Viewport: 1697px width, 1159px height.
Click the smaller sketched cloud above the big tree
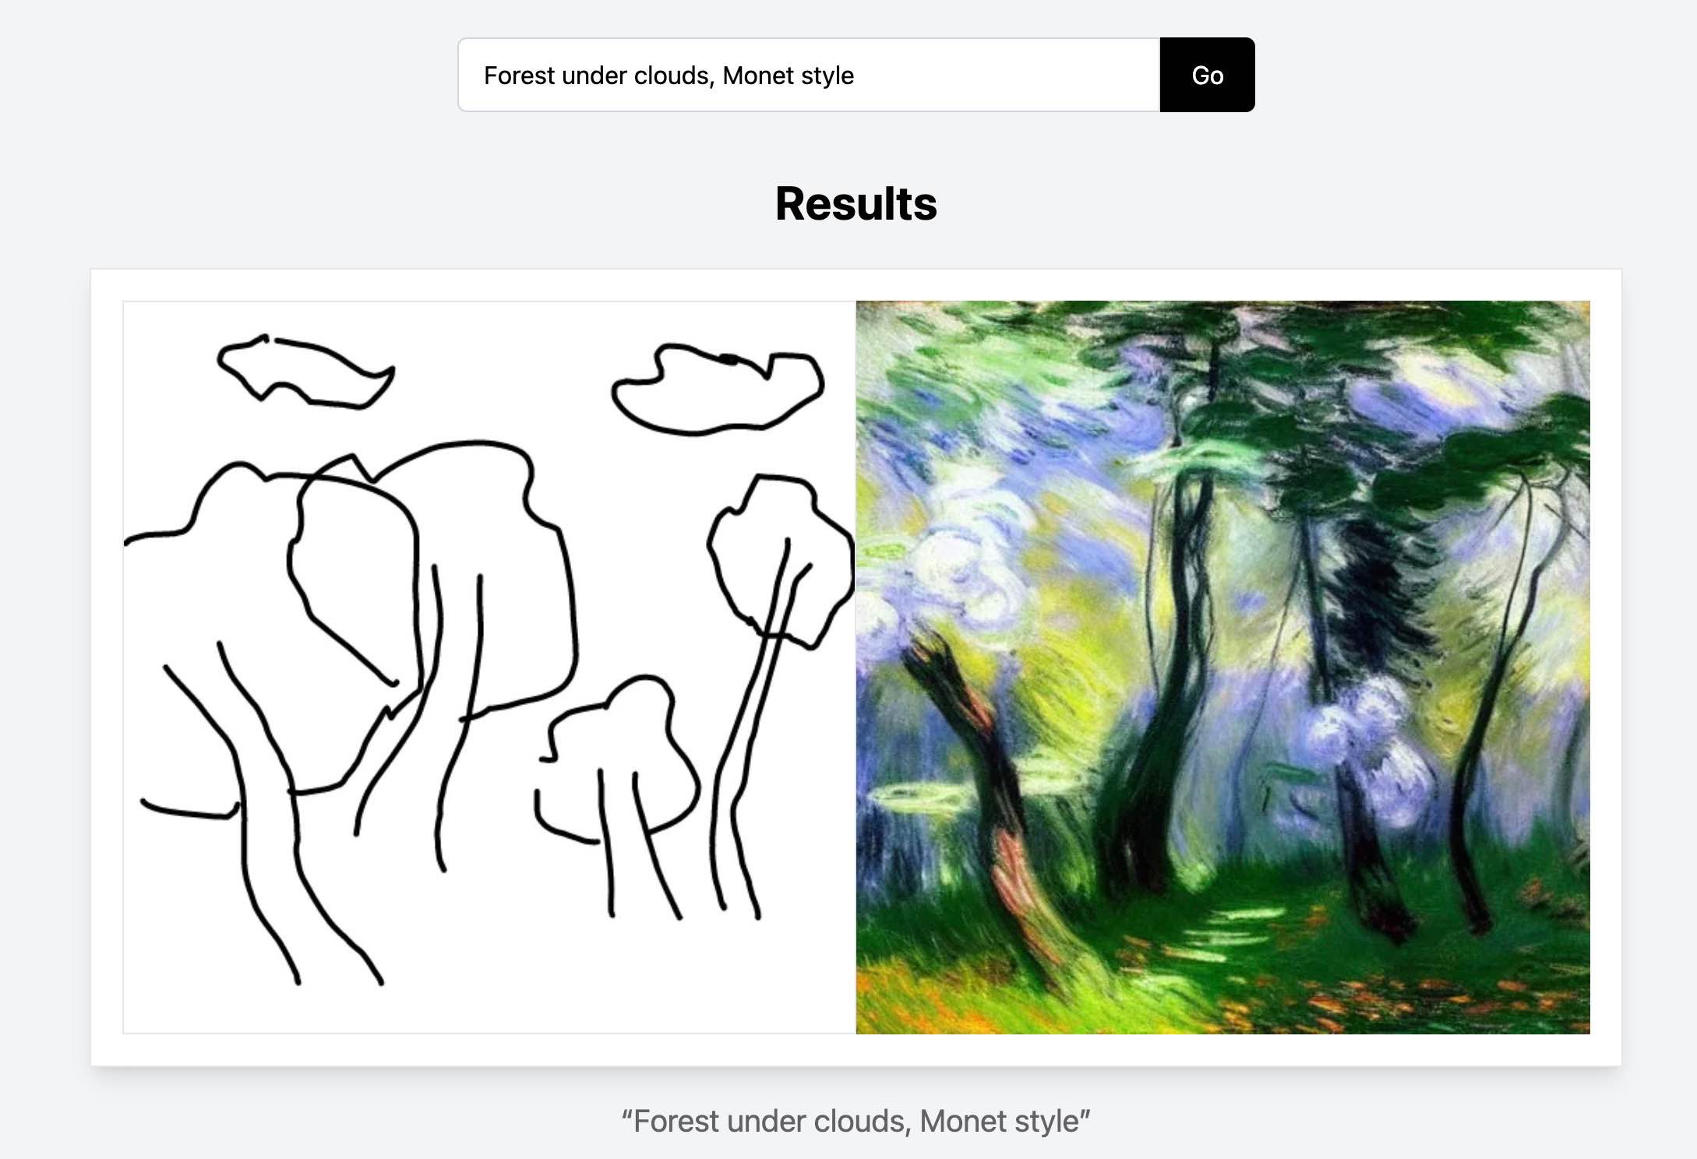point(305,372)
